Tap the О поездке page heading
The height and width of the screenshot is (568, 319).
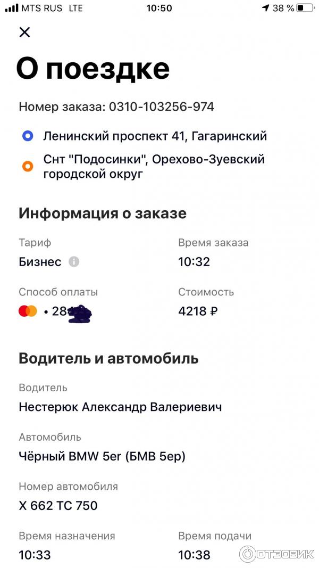(93, 68)
